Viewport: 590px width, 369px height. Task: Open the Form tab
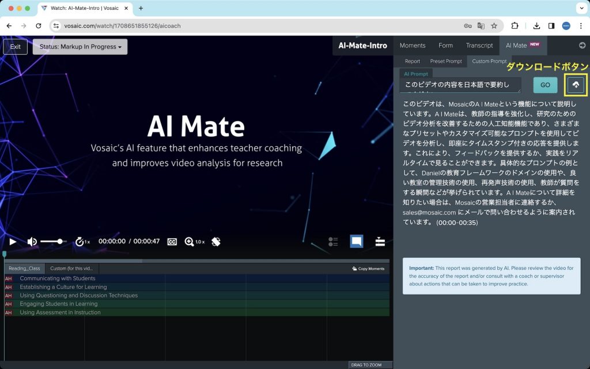[x=445, y=46]
